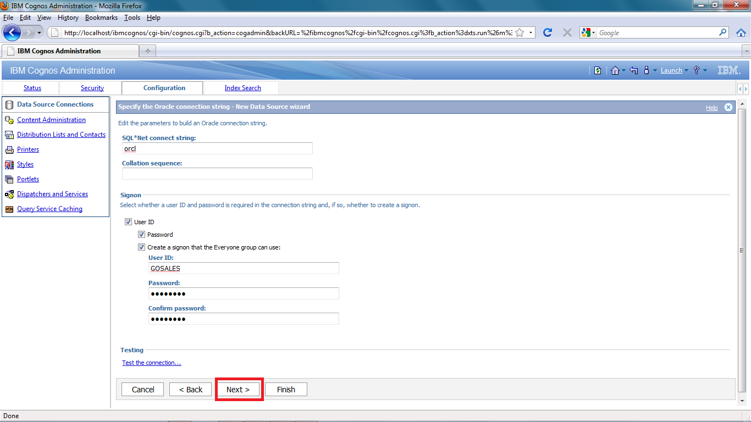This screenshot has height=422, width=751.
Task: Open the Tools menu
Action: [132, 18]
